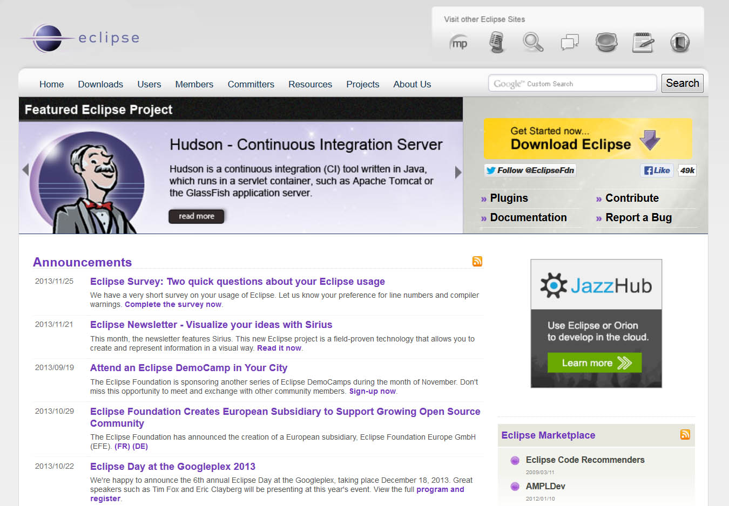Go to the Users page
Image resolution: width=729 pixels, height=506 pixels.
pos(149,84)
